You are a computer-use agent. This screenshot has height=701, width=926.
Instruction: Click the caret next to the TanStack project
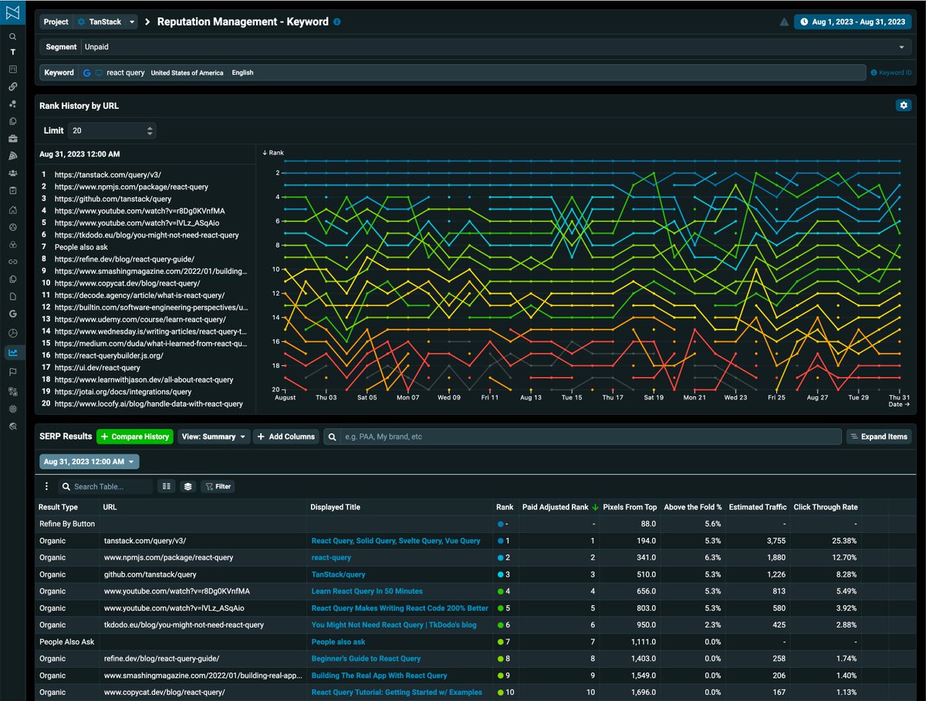pos(132,22)
